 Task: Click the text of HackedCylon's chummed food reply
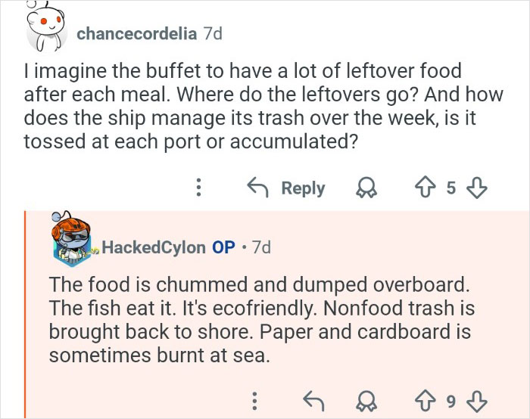(257, 320)
